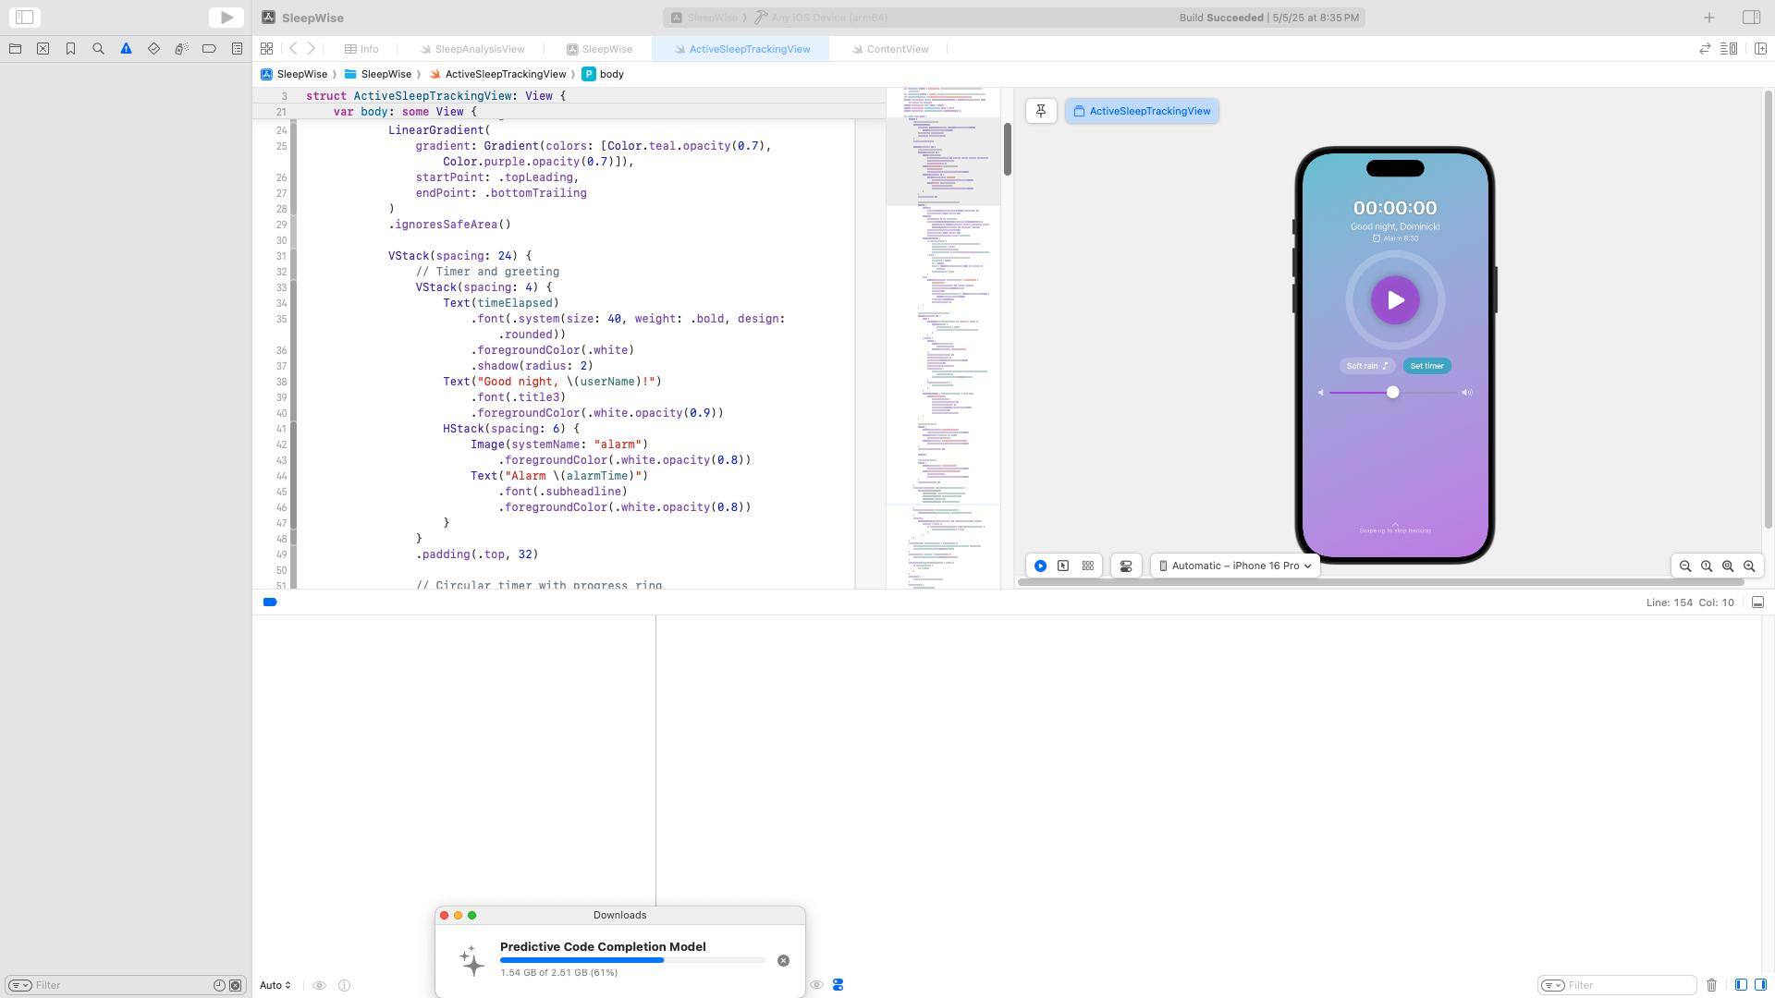This screenshot has width=1775, height=998.
Task: Toggle the right inspector panel
Action: coord(1751,18)
